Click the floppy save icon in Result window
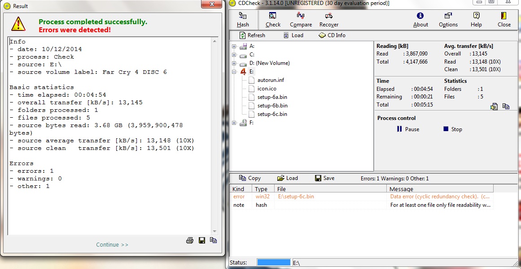Viewport: 521px width, 269px height. click(x=202, y=240)
